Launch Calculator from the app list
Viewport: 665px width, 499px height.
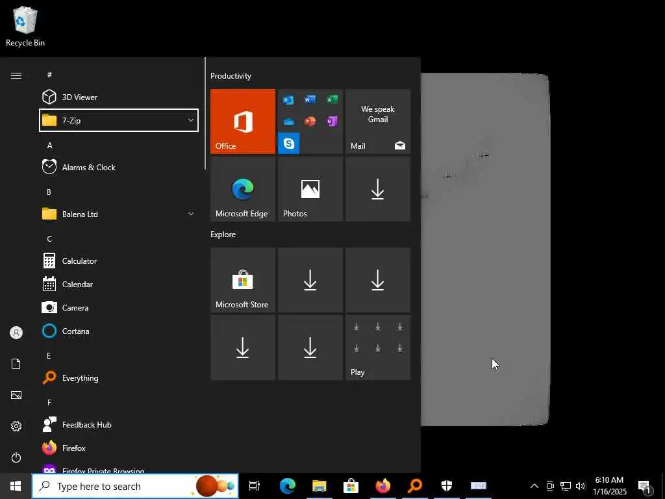[x=119, y=261]
